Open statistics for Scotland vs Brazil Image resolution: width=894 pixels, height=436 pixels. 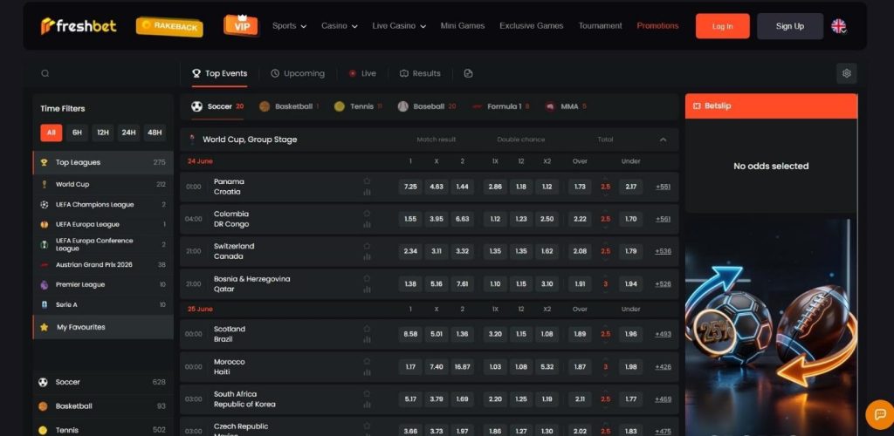click(x=367, y=340)
